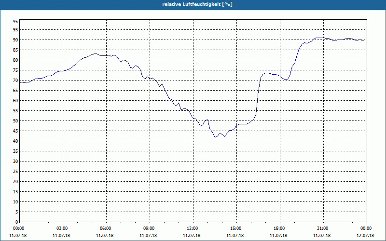This screenshot has height=241, width=386.
Task: Click the 03:00 time label
Action: tap(63, 228)
